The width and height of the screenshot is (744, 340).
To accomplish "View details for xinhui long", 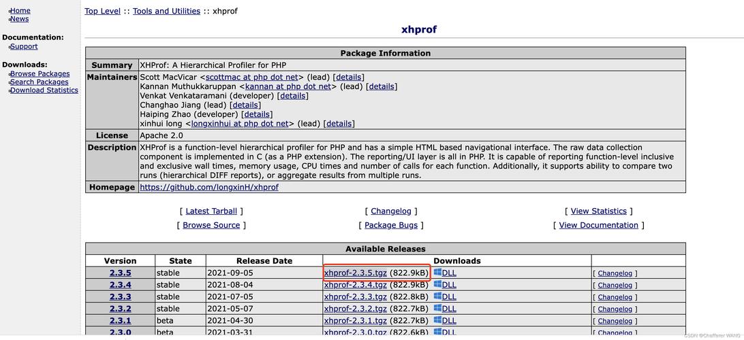I will tap(339, 124).
